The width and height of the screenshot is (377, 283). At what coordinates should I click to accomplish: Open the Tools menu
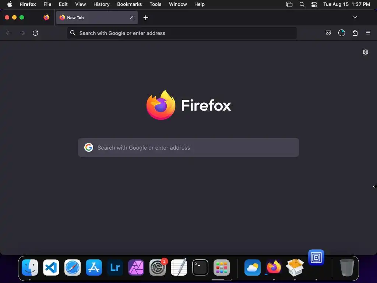[155, 4]
